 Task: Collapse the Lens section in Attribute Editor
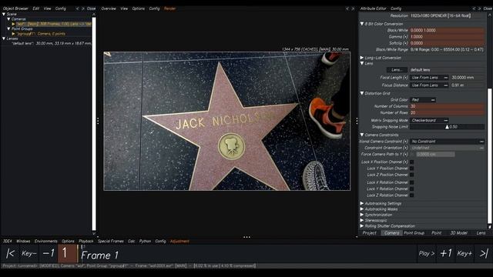pos(362,63)
